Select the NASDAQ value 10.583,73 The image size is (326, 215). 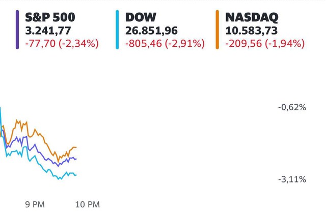pyautogui.click(x=251, y=30)
